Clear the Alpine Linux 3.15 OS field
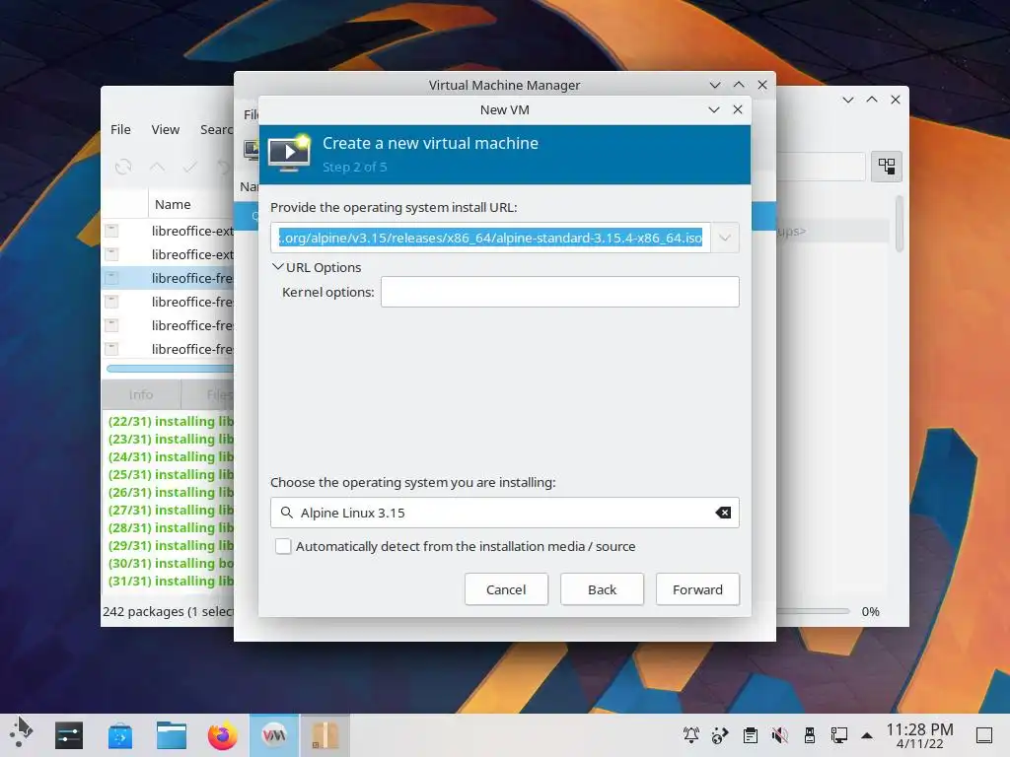1010x757 pixels. [723, 513]
